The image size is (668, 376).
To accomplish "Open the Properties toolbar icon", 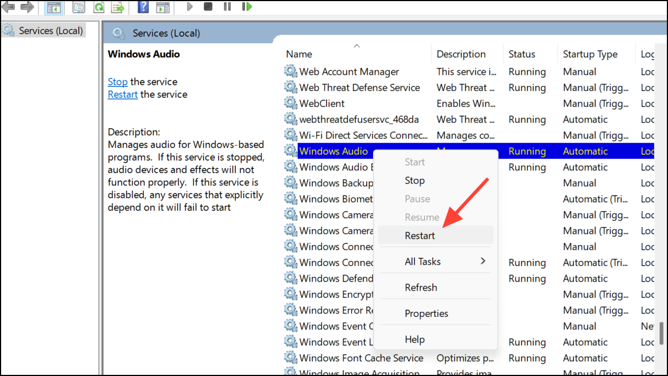I will [79, 7].
